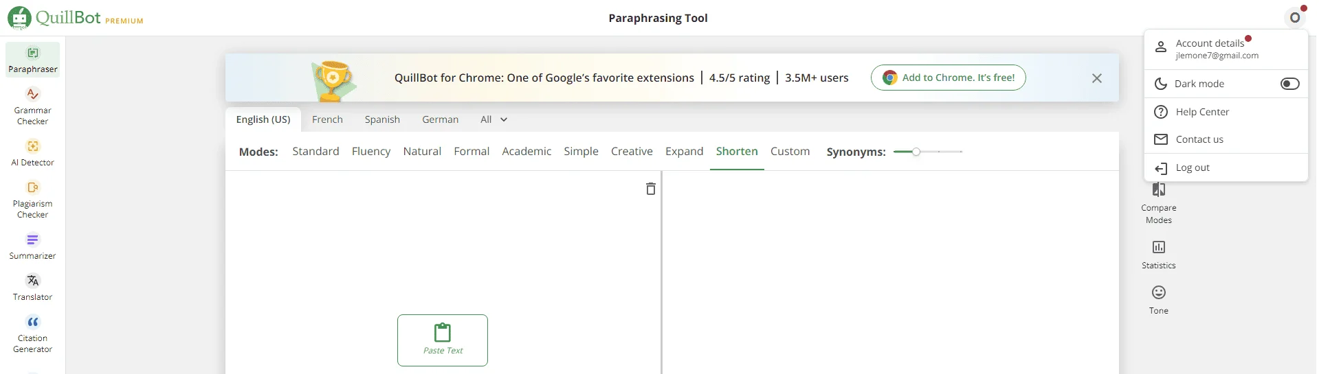Open Compare Modes panel
This screenshot has width=1319, height=374.
coord(1158,204)
